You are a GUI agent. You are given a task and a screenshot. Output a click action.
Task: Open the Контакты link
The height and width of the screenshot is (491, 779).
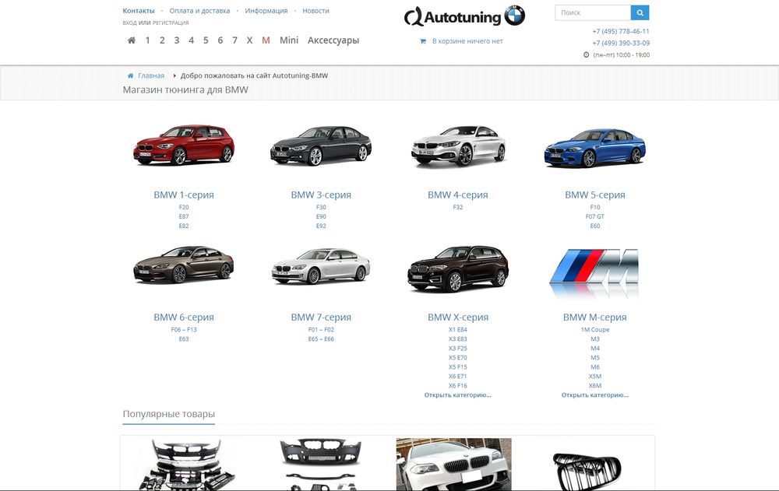pos(139,10)
